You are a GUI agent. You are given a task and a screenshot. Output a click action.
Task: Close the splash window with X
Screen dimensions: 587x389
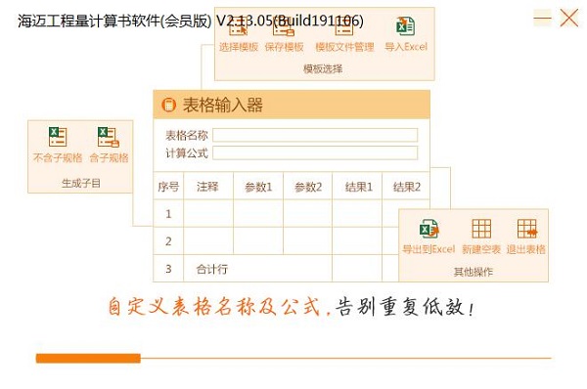[569, 18]
